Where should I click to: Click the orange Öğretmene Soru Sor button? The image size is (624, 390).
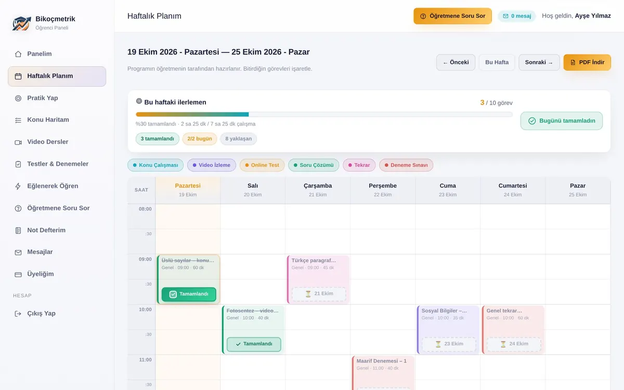(x=452, y=16)
